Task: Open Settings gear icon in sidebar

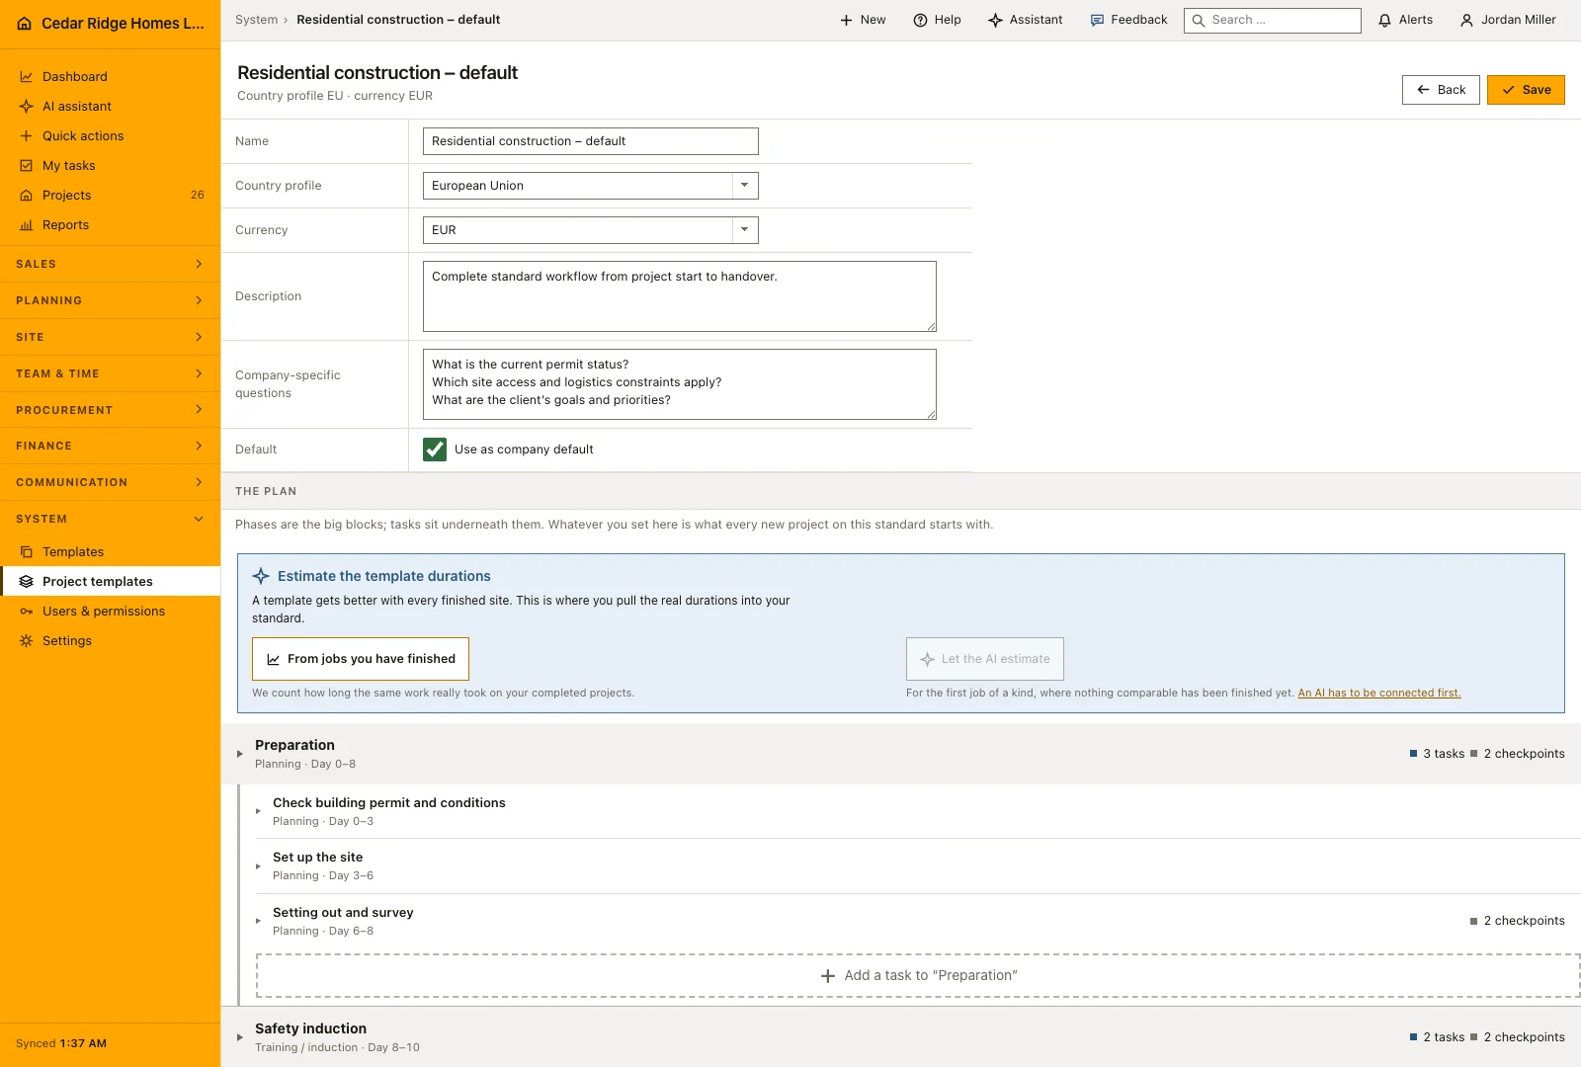Action: pyautogui.click(x=27, y=641)
